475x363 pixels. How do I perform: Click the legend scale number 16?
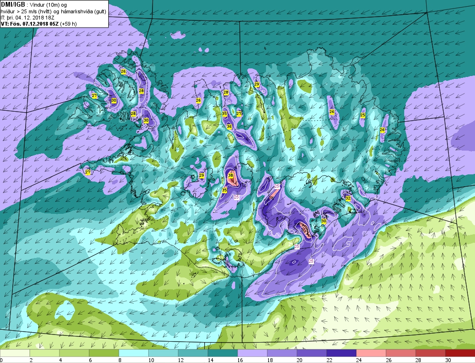coord(240,360)
